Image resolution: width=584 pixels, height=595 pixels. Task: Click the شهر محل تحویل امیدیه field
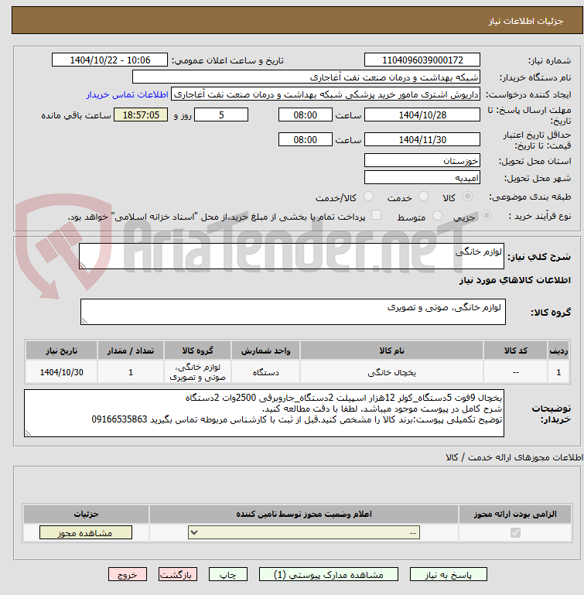[422, 178]
